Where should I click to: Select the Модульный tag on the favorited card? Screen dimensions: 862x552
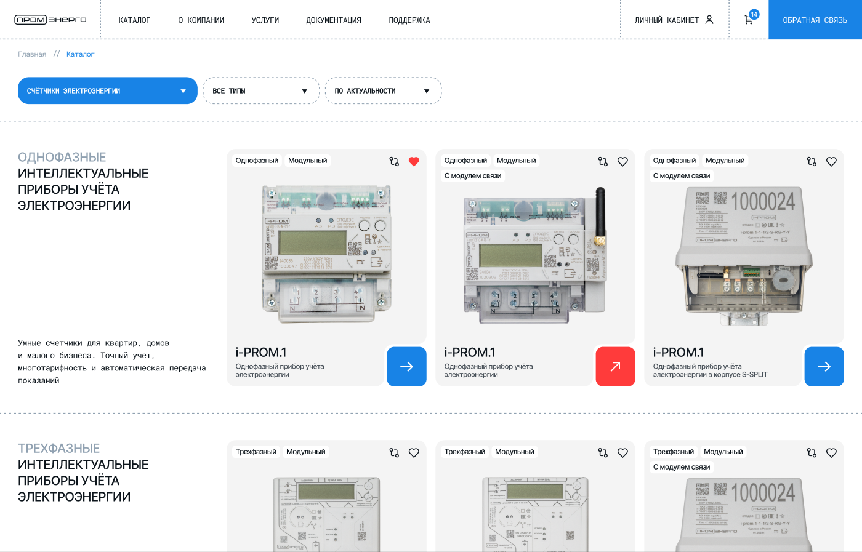point(308,161)
